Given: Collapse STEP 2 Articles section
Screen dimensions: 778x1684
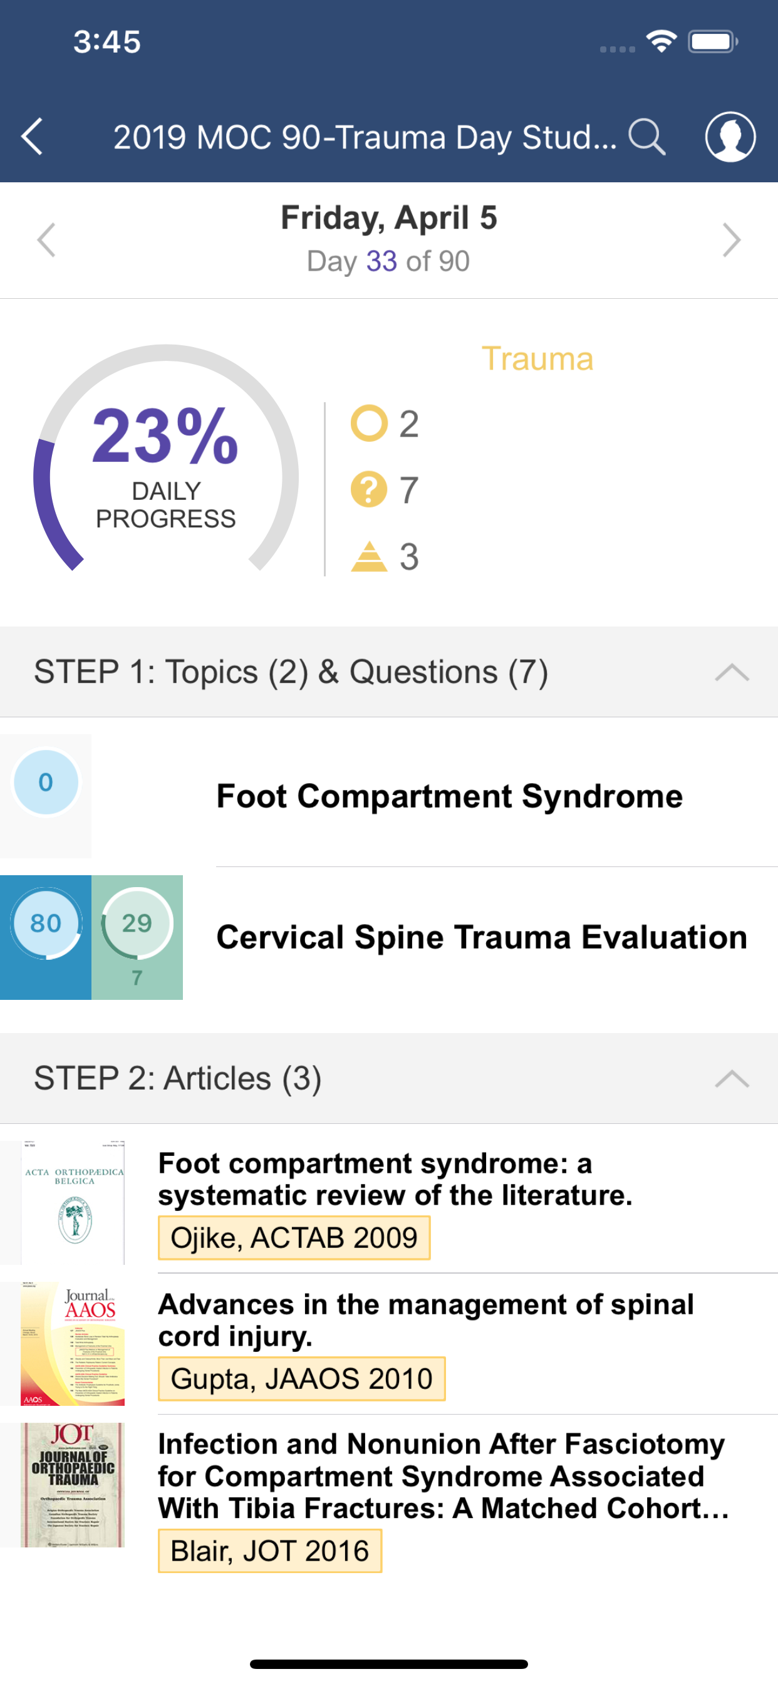Looking at the screenshot, I should pos(732,1079).
